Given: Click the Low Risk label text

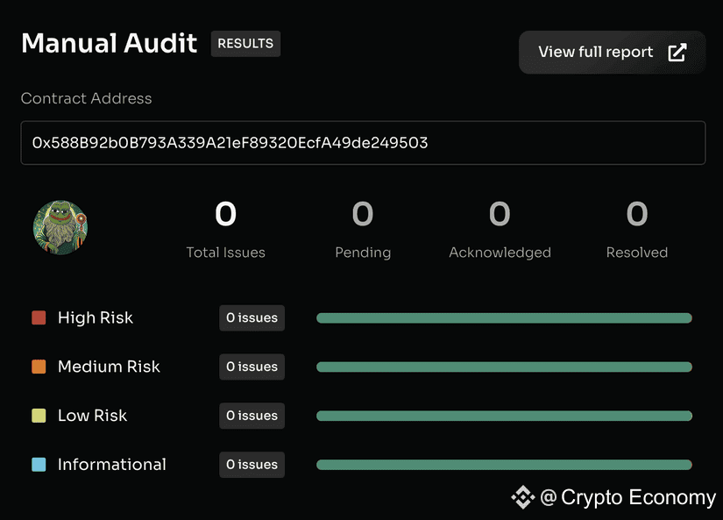Looking at the screenshot, I should click(92, 416).
